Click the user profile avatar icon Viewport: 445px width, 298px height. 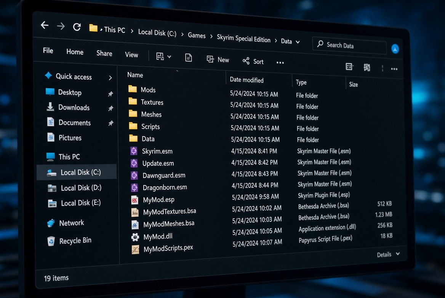(395, 49)
